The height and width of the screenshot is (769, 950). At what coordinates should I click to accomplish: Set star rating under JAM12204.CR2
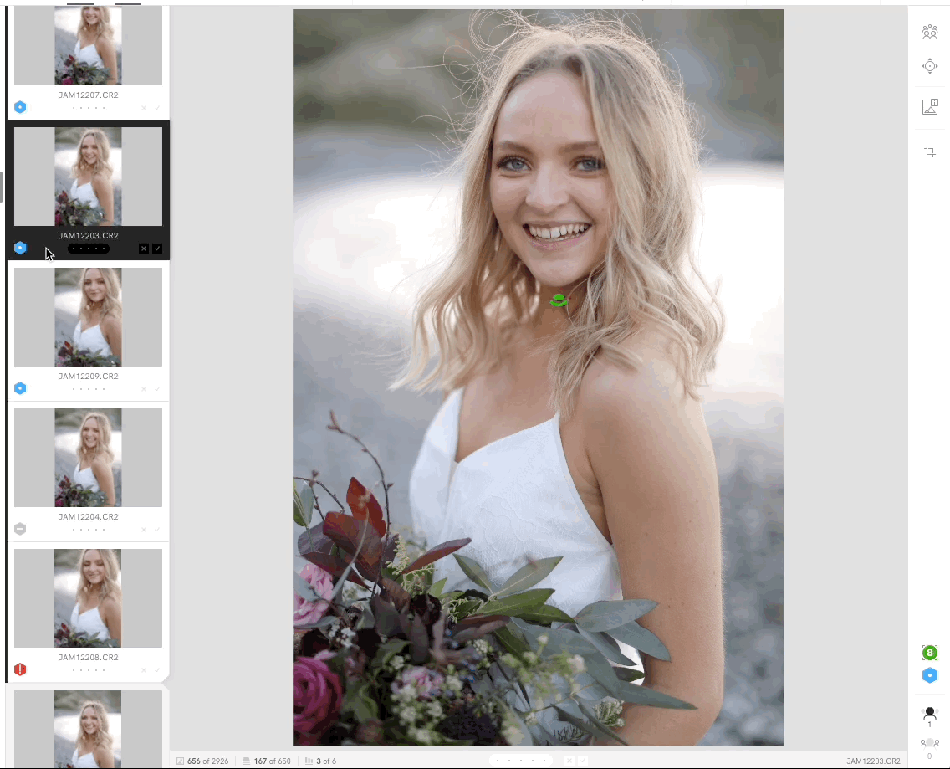point(89,530)
